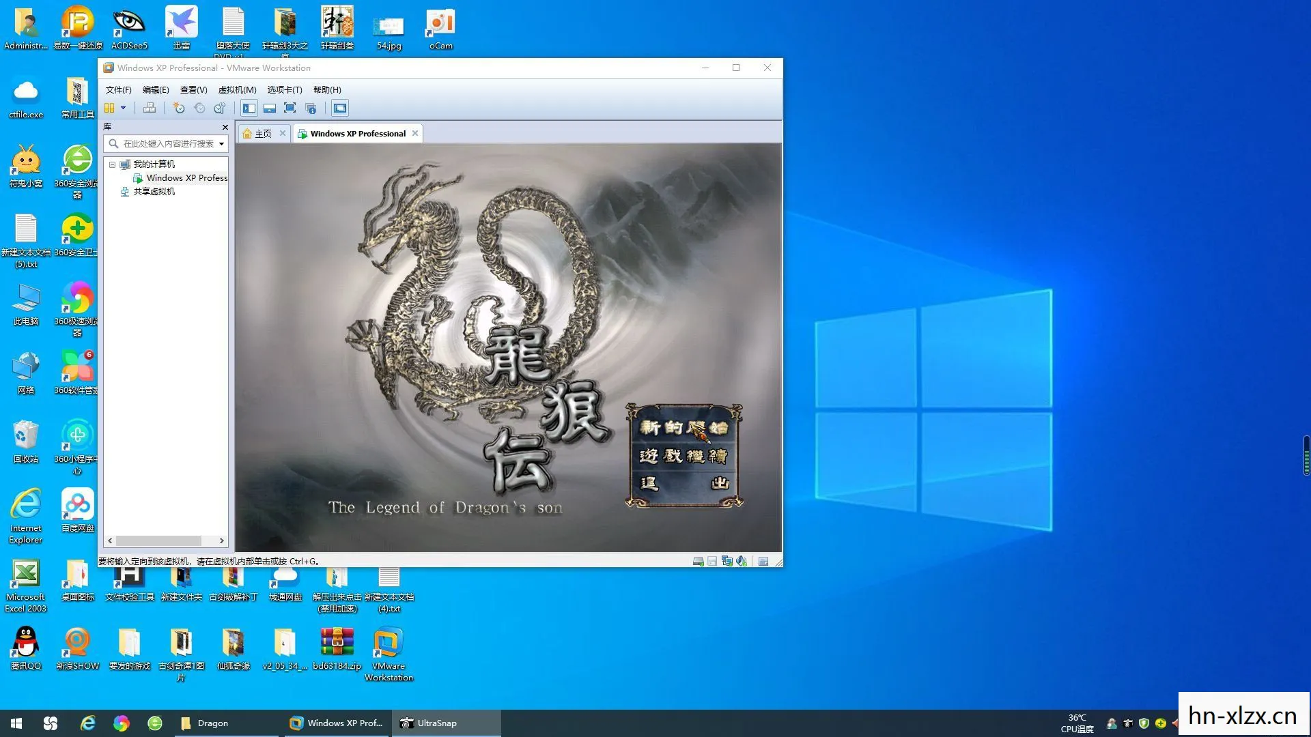Collapse the 我的计算机 tree node

[112, 164]
